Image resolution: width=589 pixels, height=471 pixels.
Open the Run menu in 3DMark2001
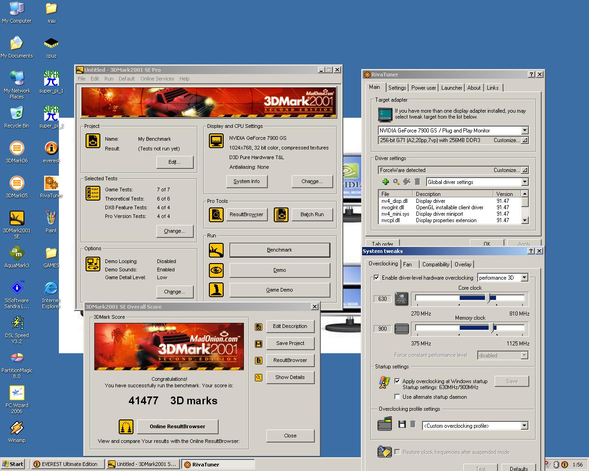109,79
